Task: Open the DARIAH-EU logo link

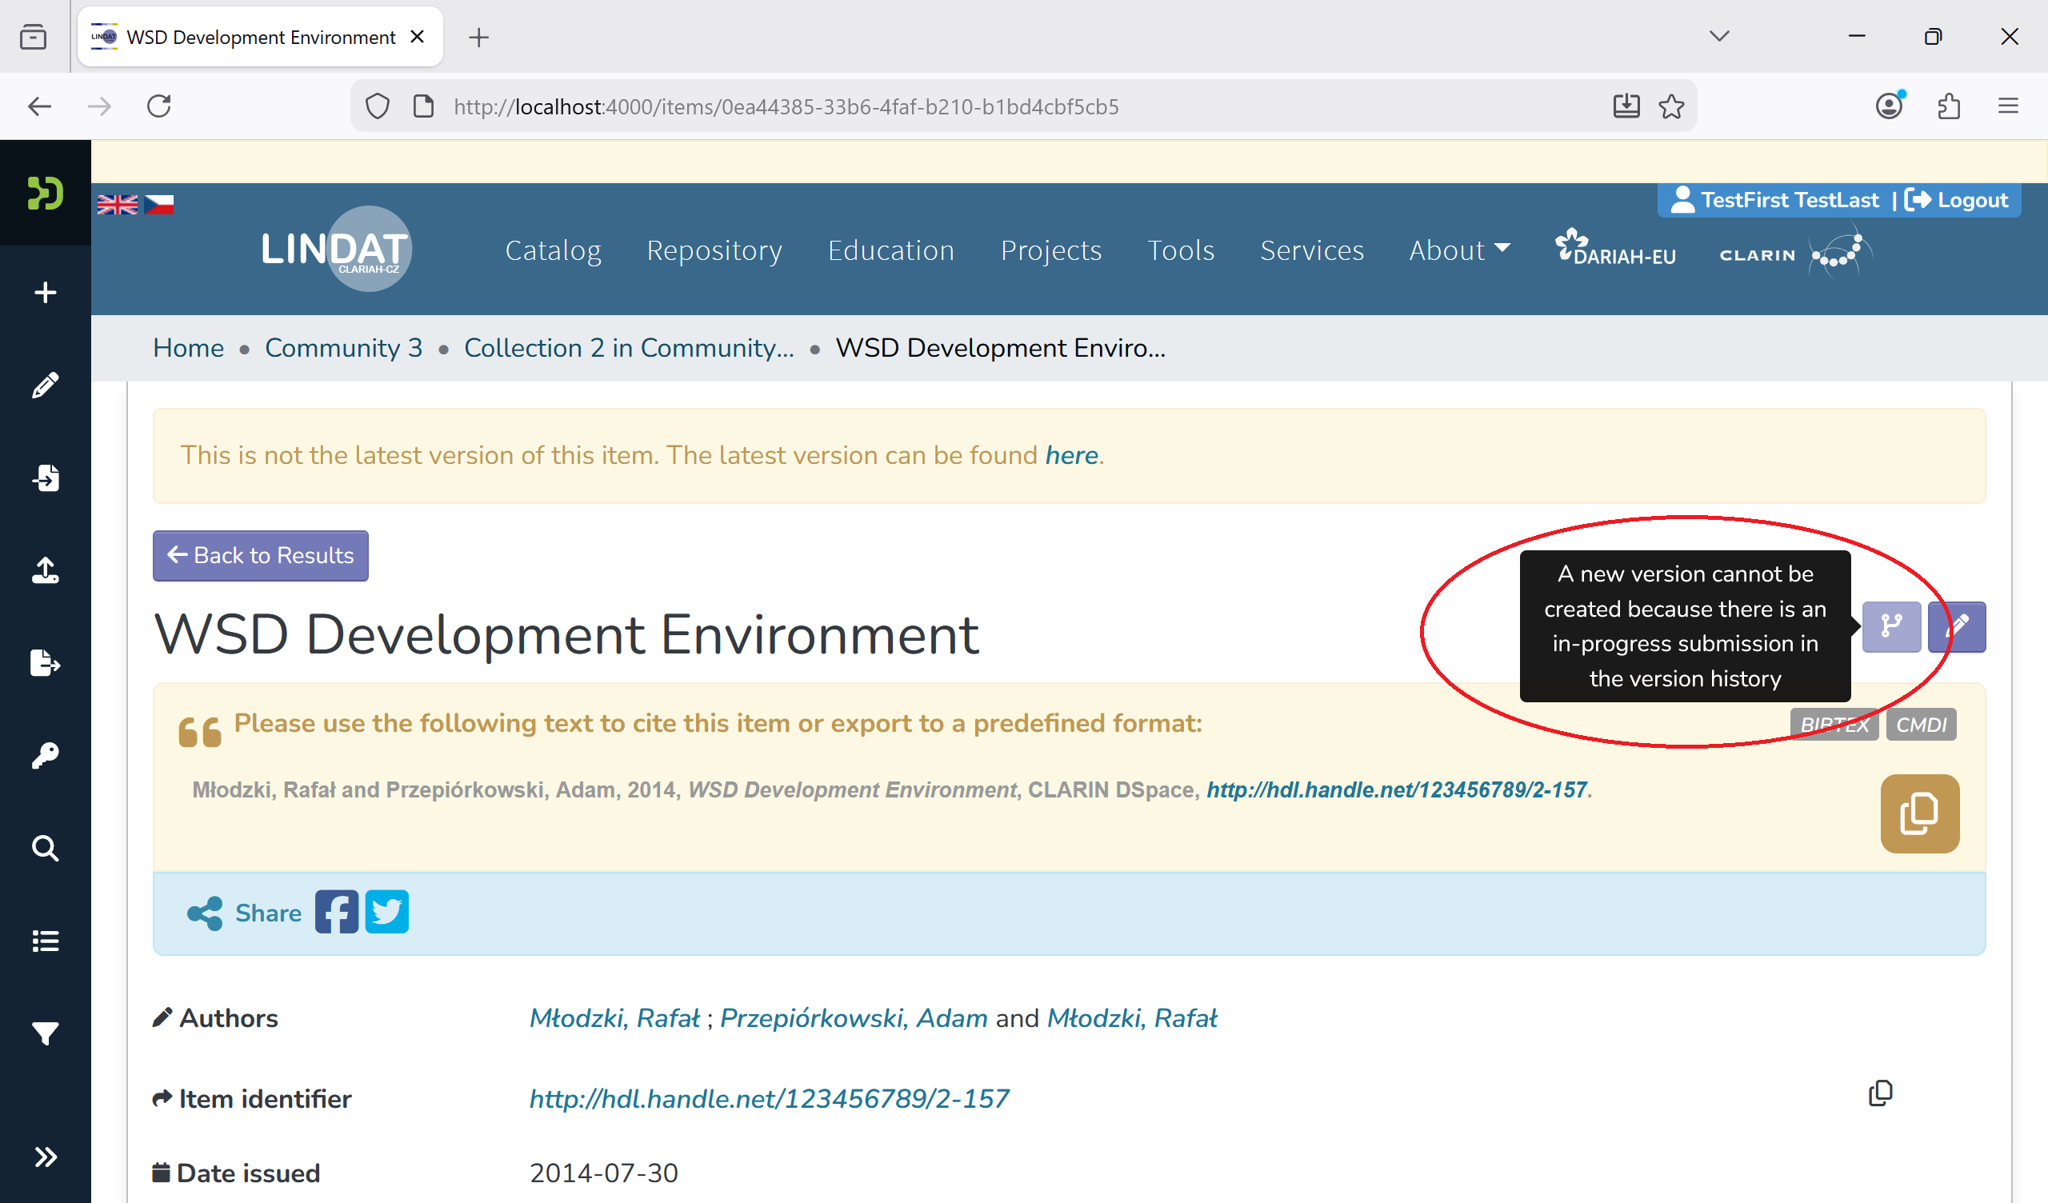Action: click(1615, 248)
